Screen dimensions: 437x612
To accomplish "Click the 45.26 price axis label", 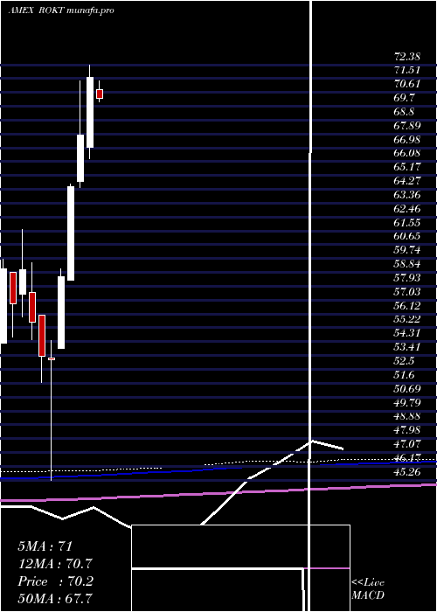I will [x=407, y=471].
